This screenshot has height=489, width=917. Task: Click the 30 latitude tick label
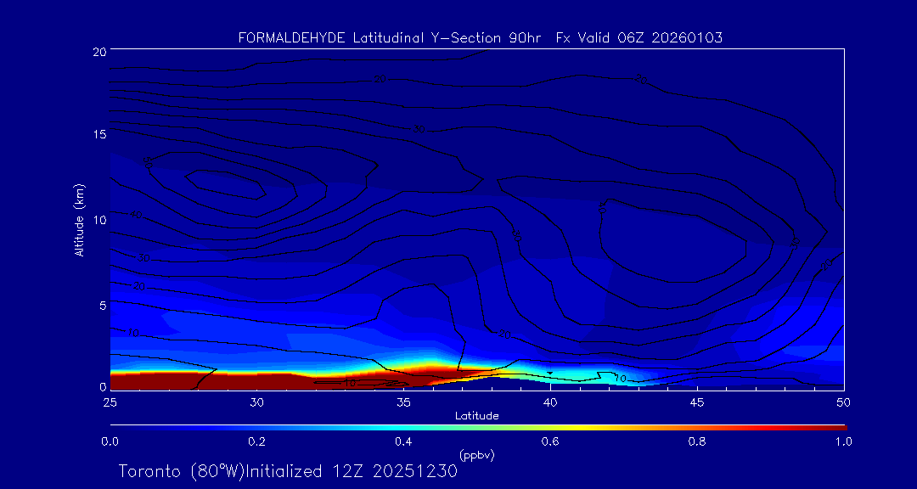pos(256,401)
